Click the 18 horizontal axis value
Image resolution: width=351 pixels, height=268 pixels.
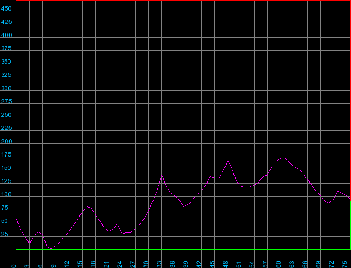click(x=93, y=264)
